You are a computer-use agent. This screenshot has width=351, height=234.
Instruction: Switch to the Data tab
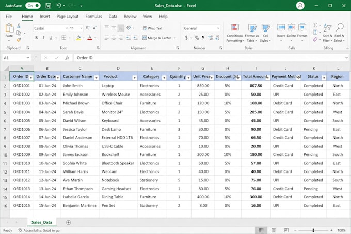(x=113, y=17)
